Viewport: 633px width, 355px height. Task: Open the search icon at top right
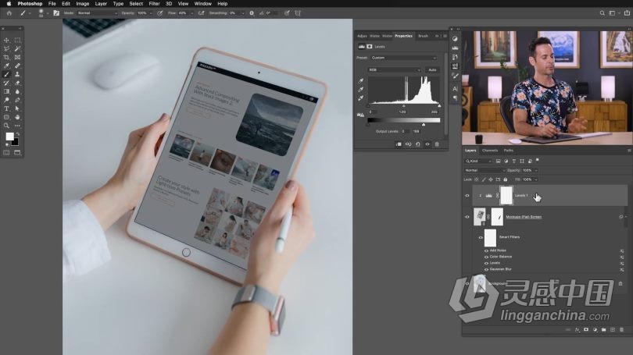pyautogui.click(x=603, y=13)
